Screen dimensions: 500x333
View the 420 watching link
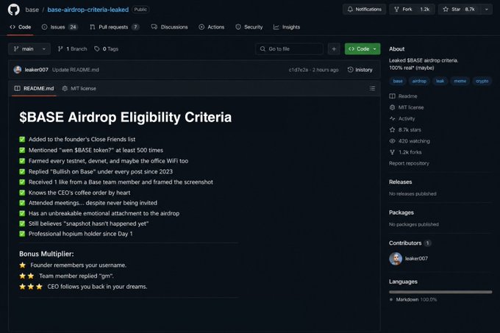tap(410, 141)
